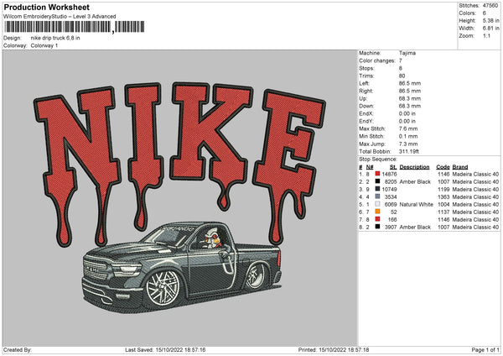
Task: Click the Stops value 8
Action: tap(401, 68)
